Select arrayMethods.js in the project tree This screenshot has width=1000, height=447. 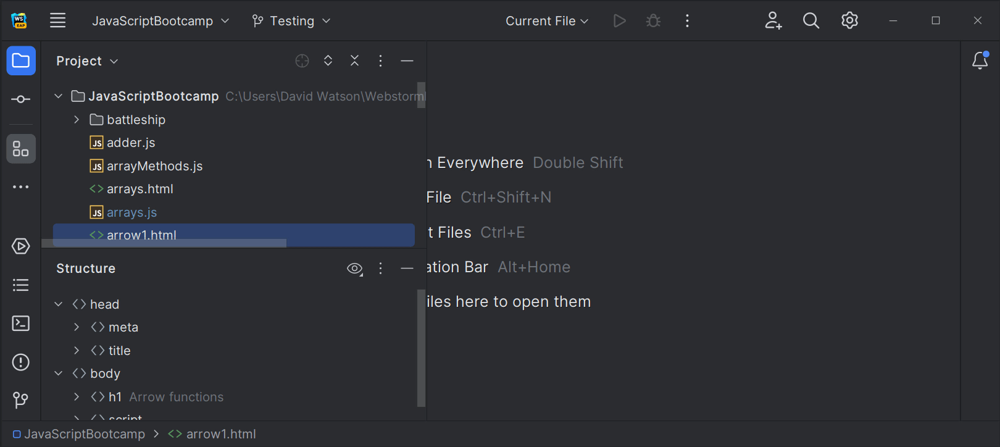pyautogui.click(x=154, y=166)
